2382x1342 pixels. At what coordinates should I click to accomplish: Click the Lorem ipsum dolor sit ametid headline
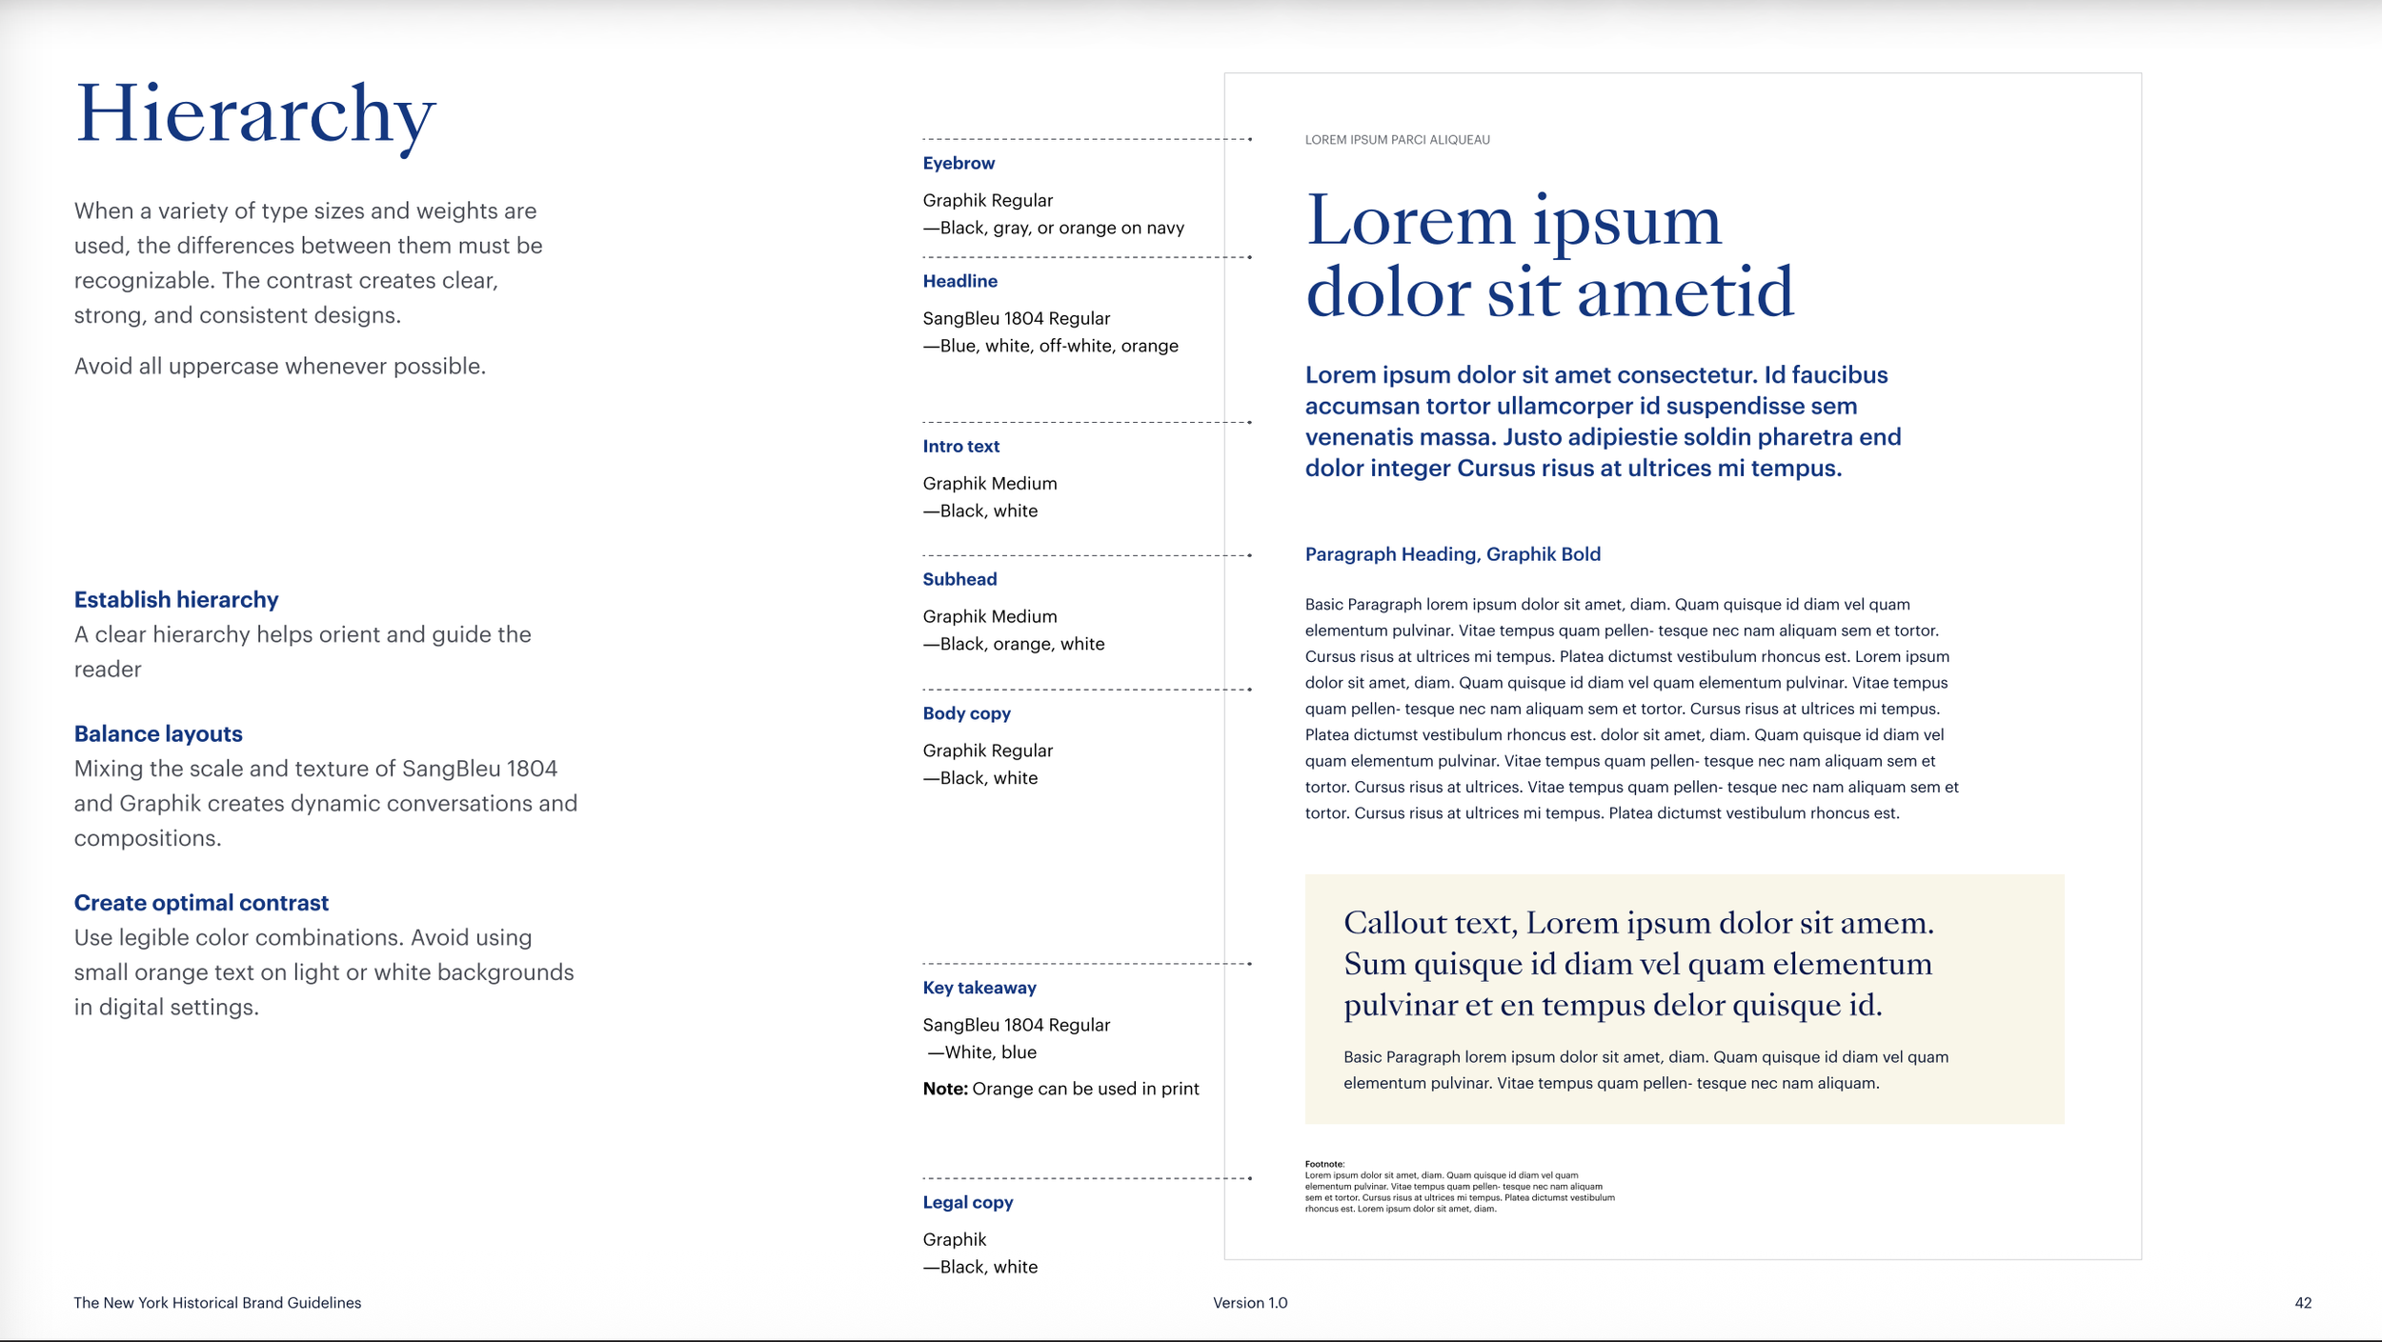coord(1548,255)
